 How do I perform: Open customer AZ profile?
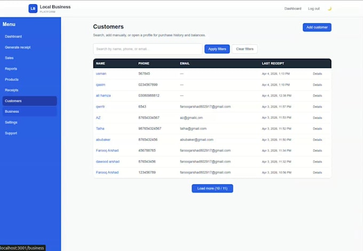[98, 118]
